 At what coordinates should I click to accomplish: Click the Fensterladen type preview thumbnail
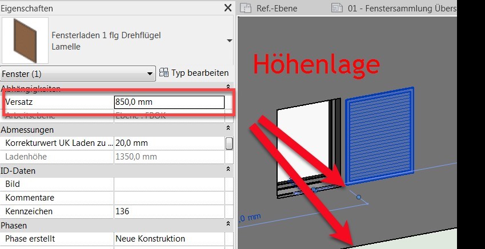23,40
